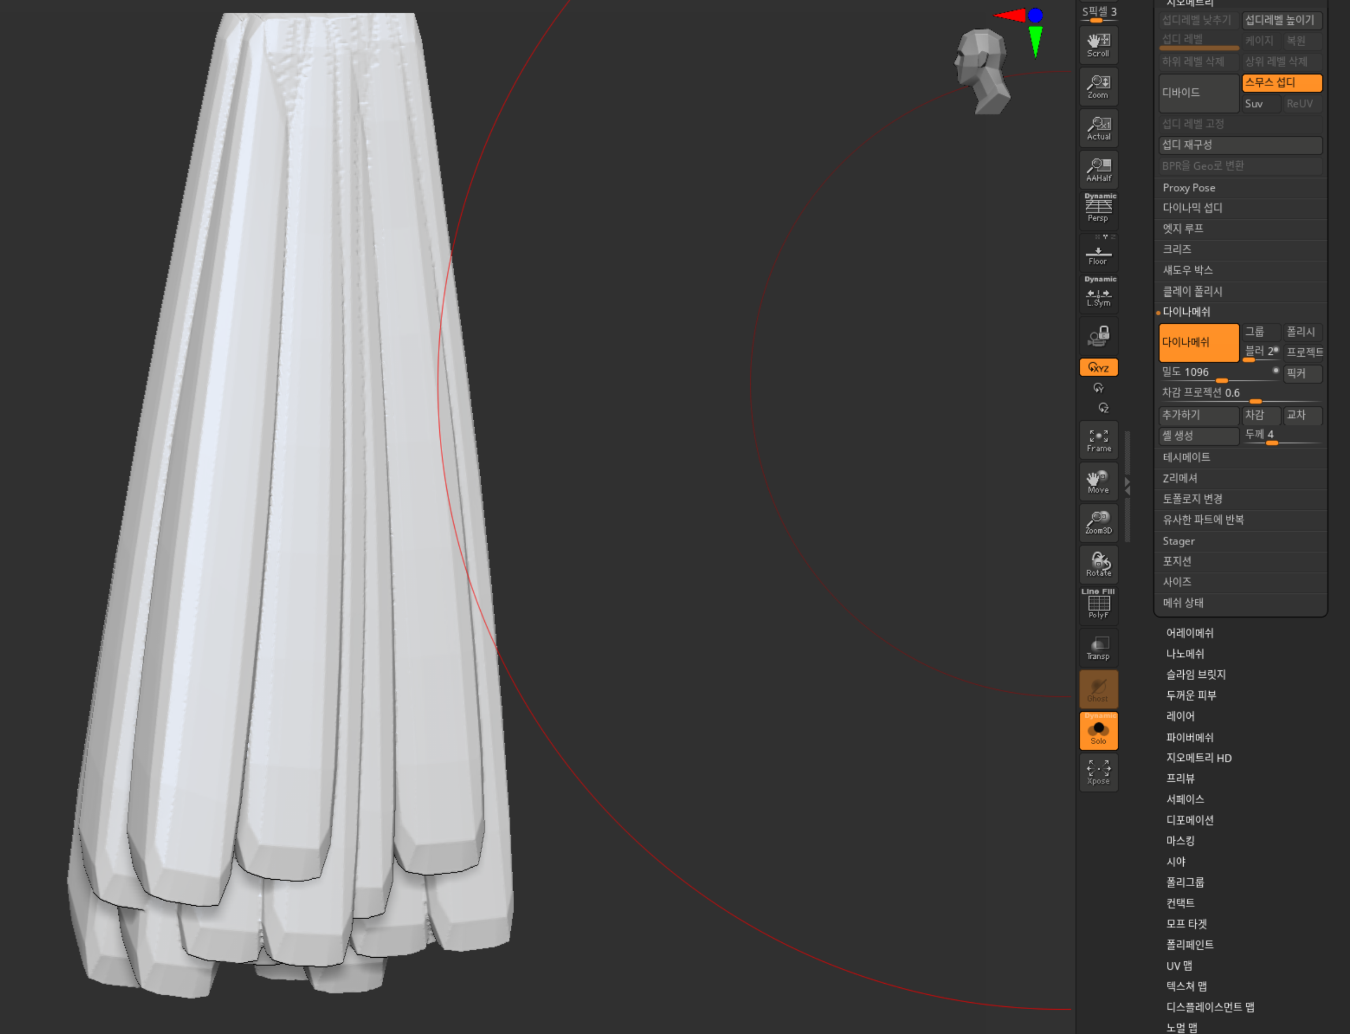Select the Move view icon
Screen dimensions: 1350x1034
pyautogui.click(x=1098, y=481)
